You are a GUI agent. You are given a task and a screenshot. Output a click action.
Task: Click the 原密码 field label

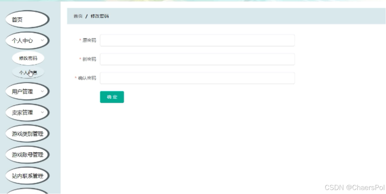click(x=89, y=40)
